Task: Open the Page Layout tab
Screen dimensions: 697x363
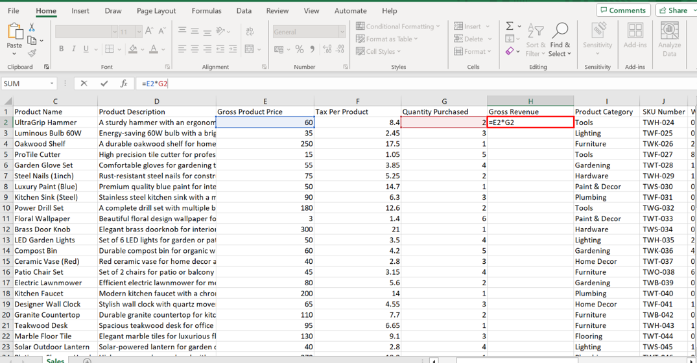Action: [156, 11]
